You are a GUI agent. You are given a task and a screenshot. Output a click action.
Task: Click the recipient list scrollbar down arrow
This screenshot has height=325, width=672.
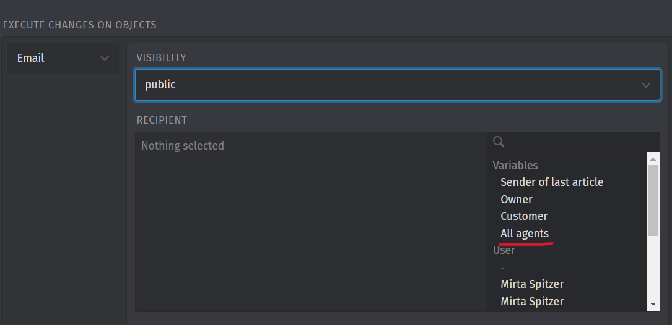pos(653,305)
